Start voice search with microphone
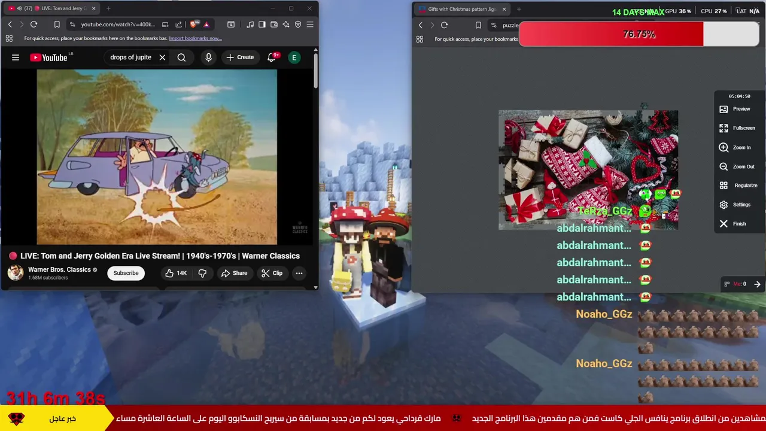The height and width of the screenshot is (431, 766). [x=208, y=57]
